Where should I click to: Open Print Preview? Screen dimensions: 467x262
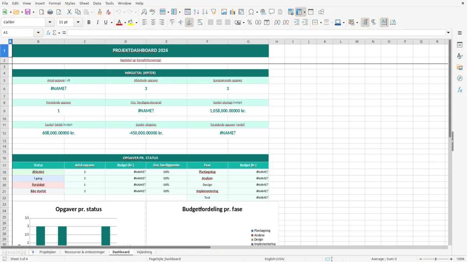58,12
